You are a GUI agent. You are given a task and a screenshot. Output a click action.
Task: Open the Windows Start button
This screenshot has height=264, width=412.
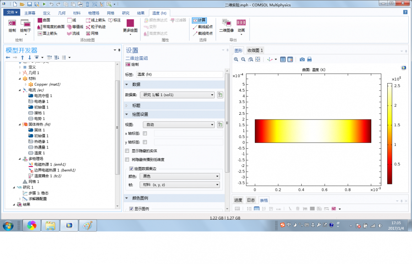(x=8, y=226)
